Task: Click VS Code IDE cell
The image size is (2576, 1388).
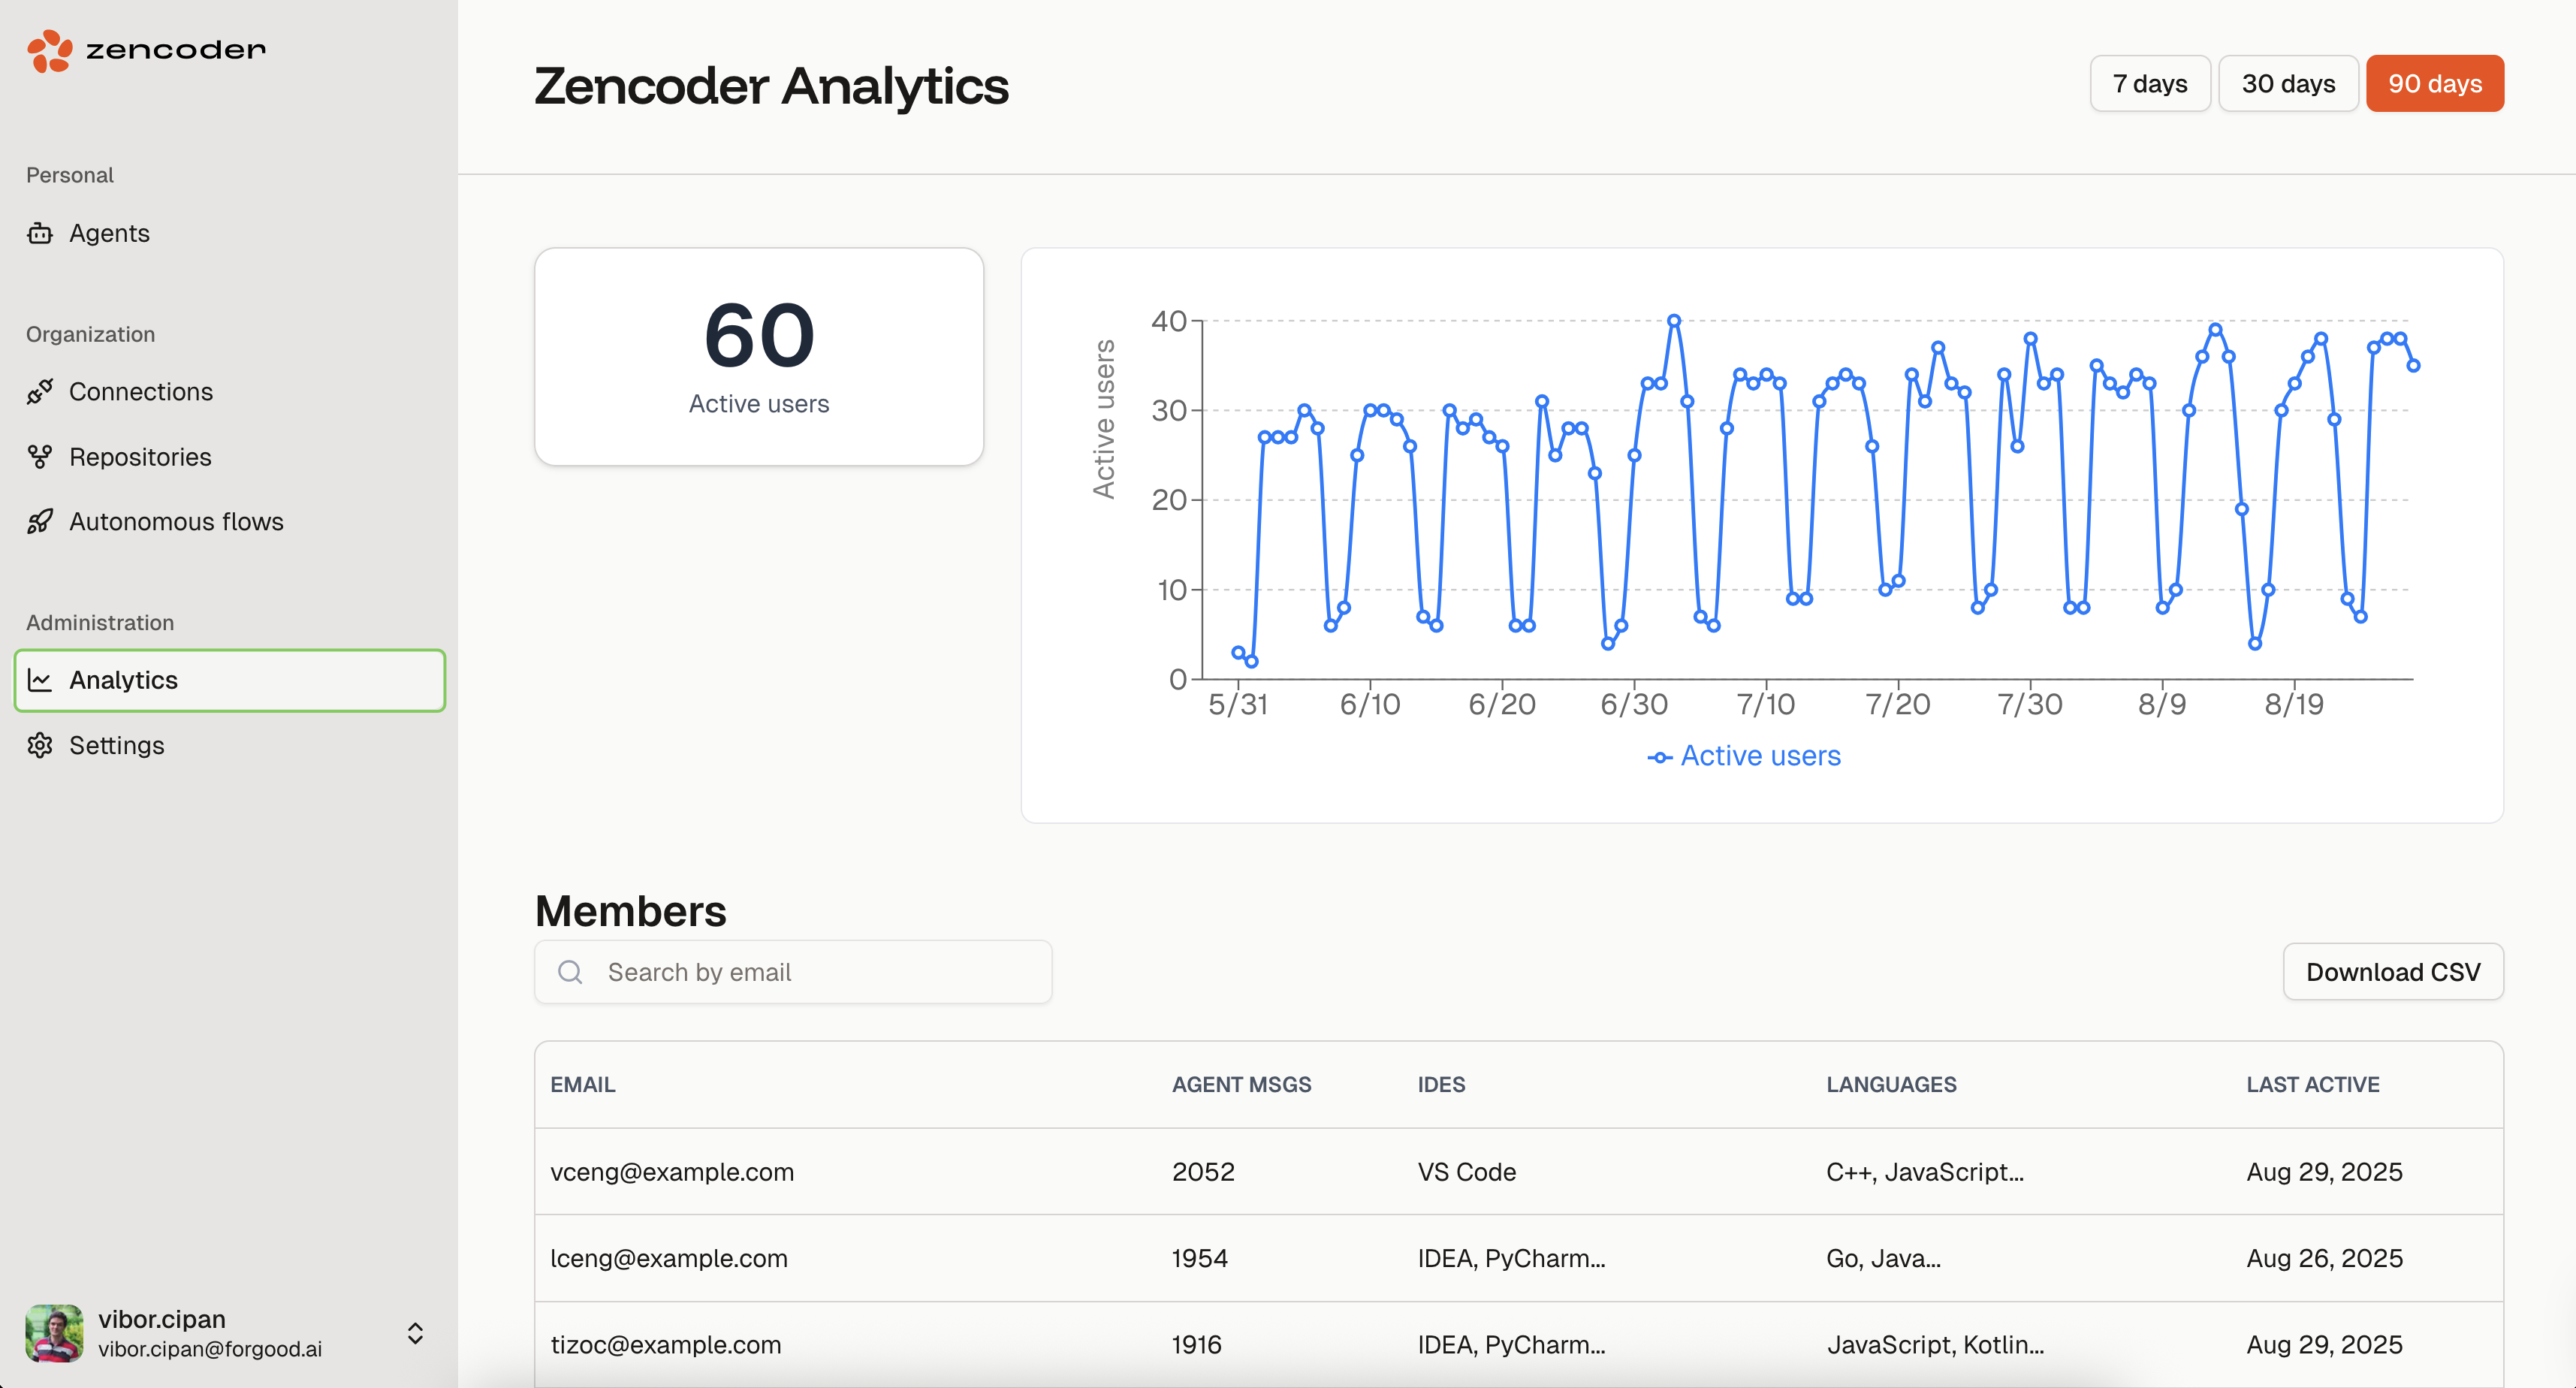Action: click(x=1467, y=1172)
